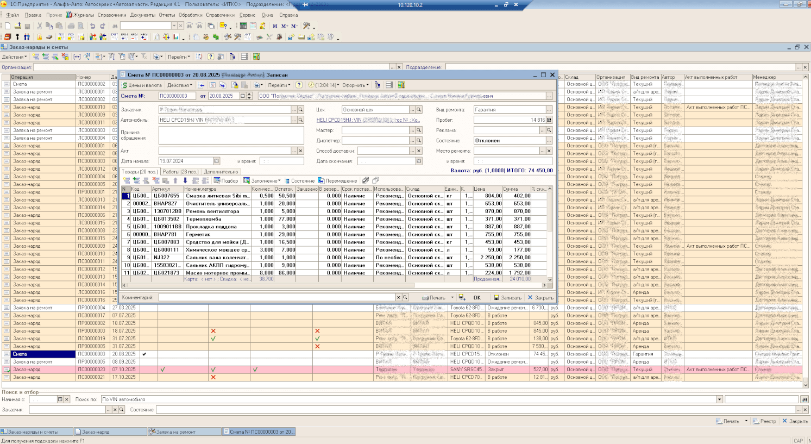Click the magnifier icon beside the Заказчик field
This screenshot has height=444, width=811.
(300, 110)
